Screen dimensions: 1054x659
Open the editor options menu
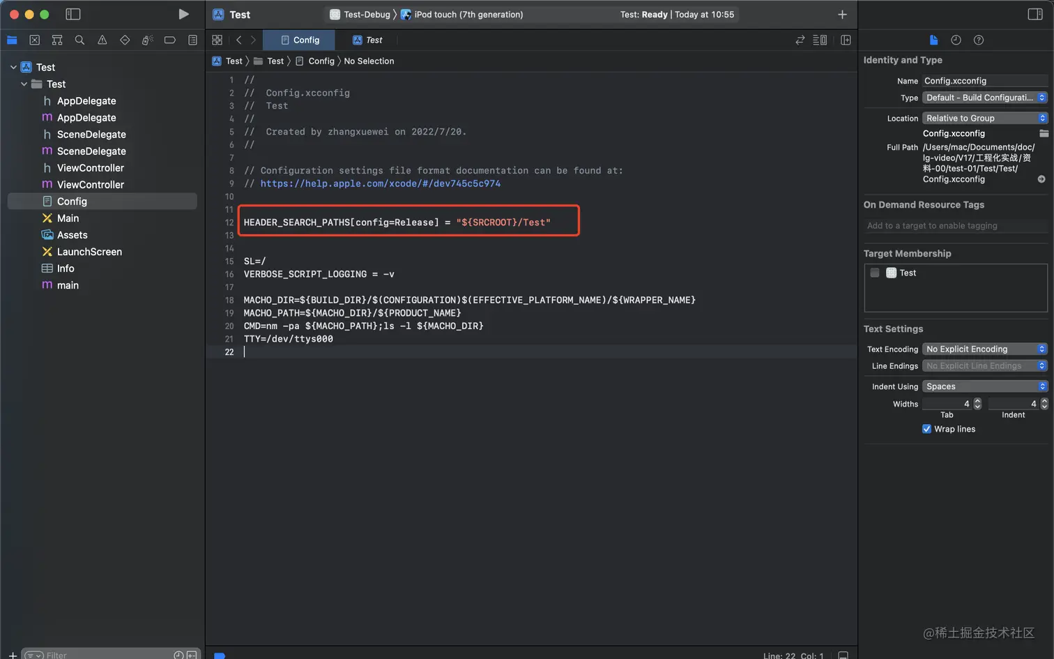tap(820, 40)
